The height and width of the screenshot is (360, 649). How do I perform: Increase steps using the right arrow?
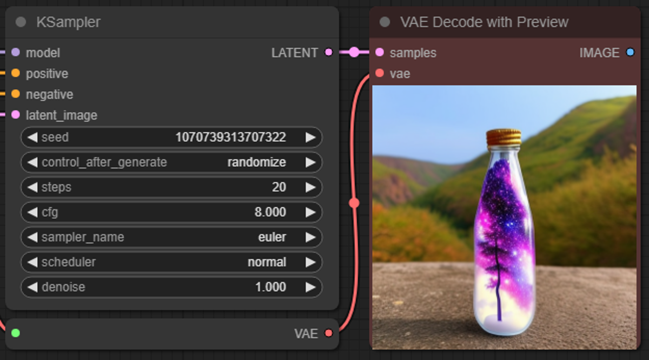pyautogui.click(x=311, y=187)
